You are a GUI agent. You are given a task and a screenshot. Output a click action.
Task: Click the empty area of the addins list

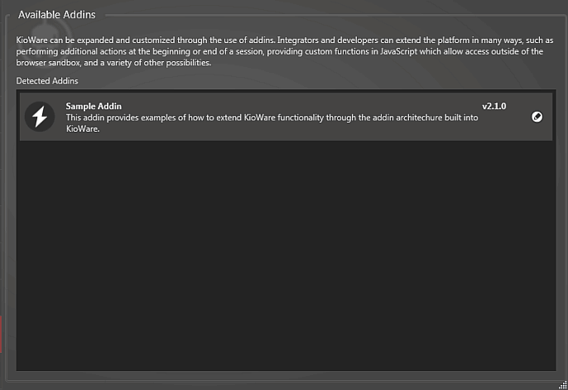pyautogui.click(x=286, y=253)
